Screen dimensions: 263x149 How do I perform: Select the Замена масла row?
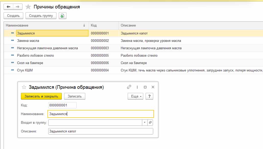pyautogui.click(x=28, y=41)
